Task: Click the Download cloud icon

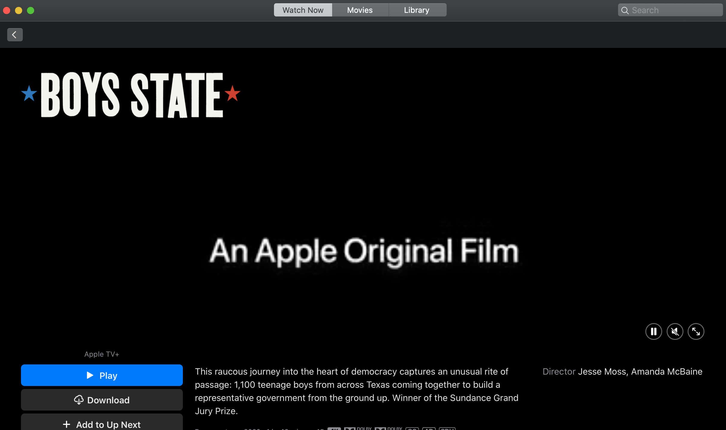Action: (79, 400)
